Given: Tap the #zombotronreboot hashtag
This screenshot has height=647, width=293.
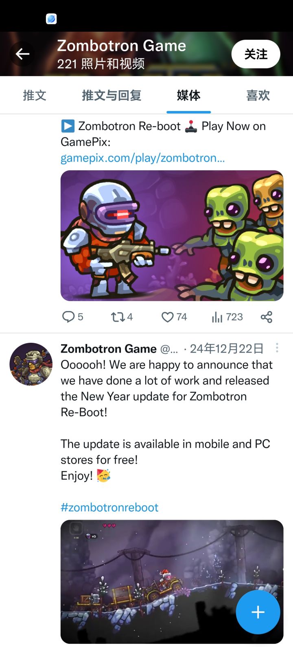Looking at the screenshot, I should [109, 507].
